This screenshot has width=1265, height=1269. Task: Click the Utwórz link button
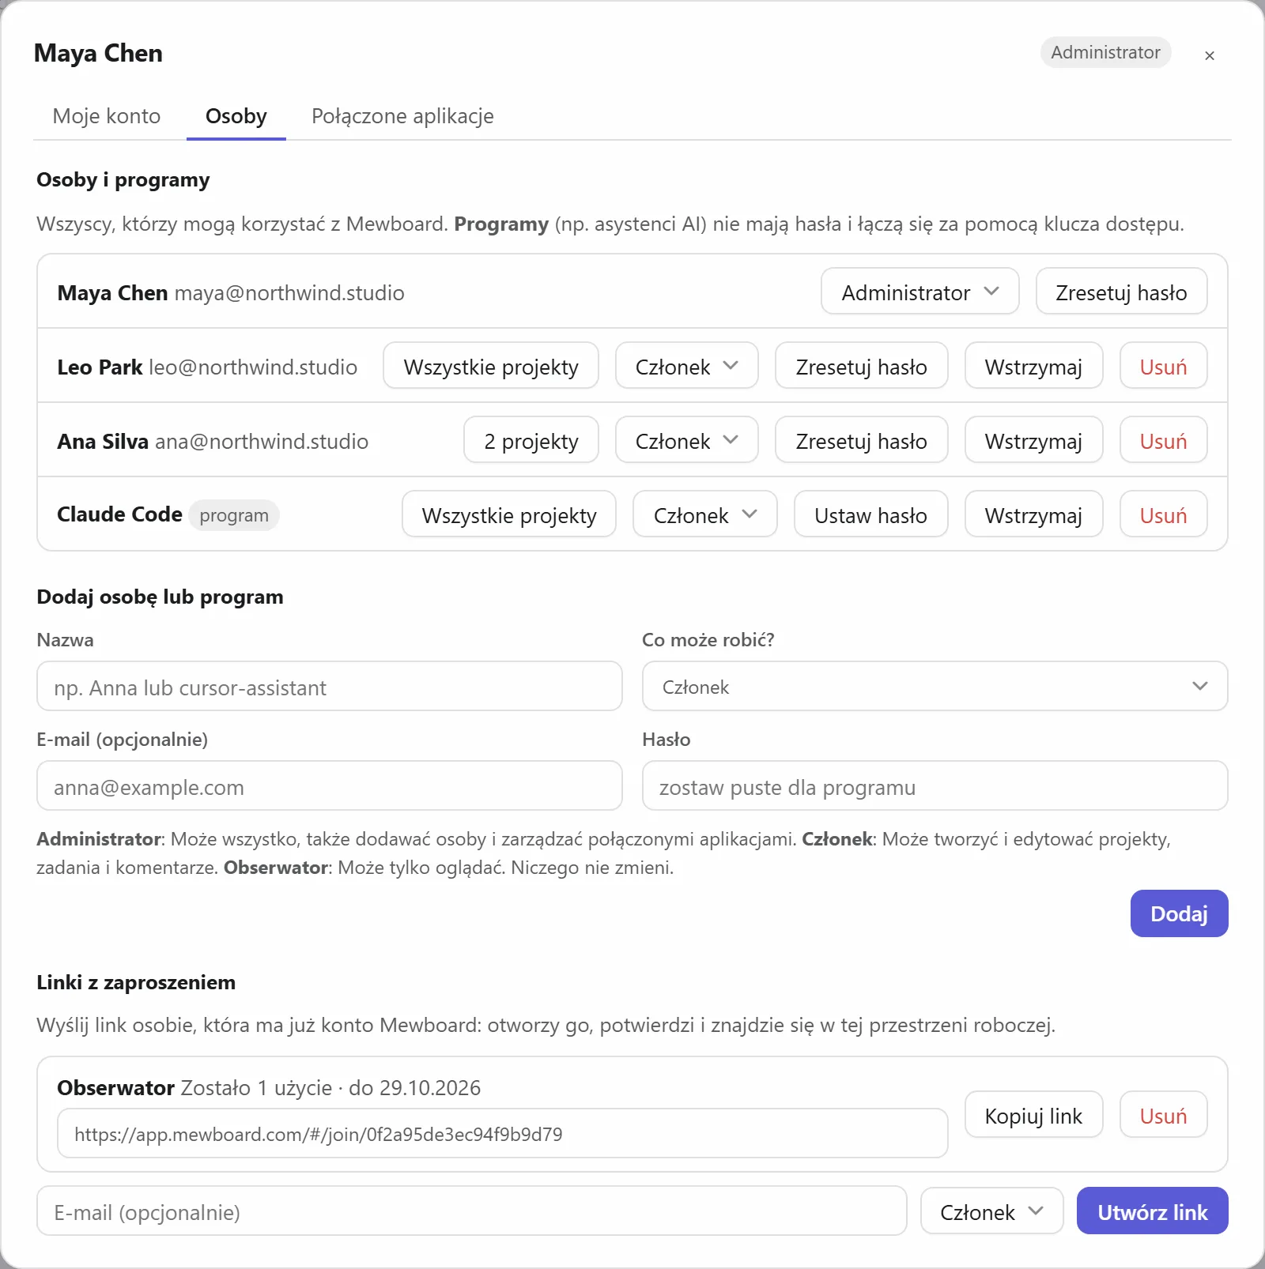coord(1152,1211)
